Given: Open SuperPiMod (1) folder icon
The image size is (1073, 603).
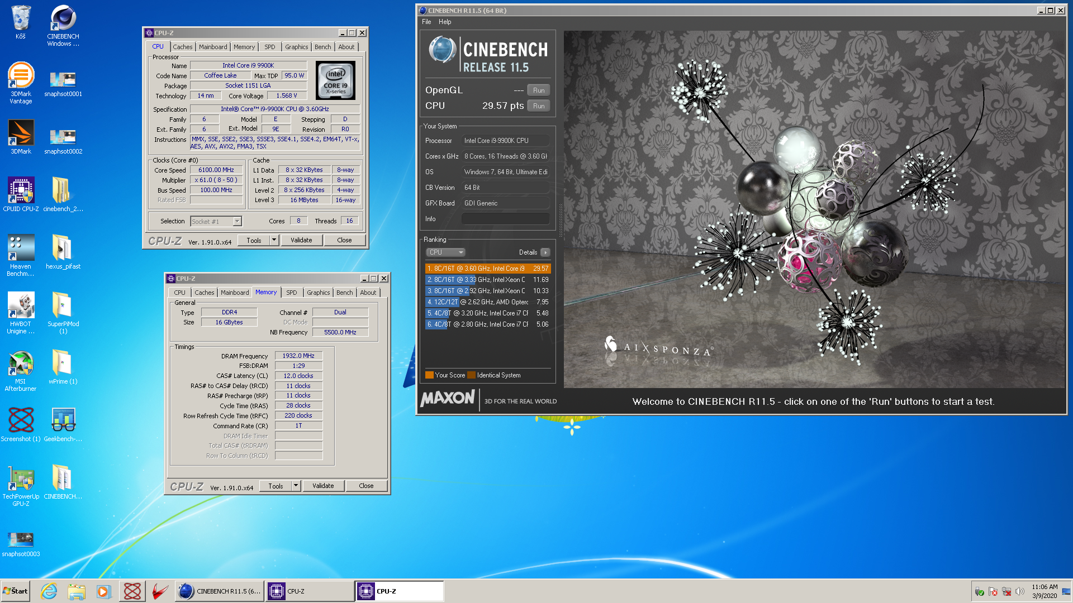Looking at the screenshot, I should pyautogui.click(x=63, y=313).
